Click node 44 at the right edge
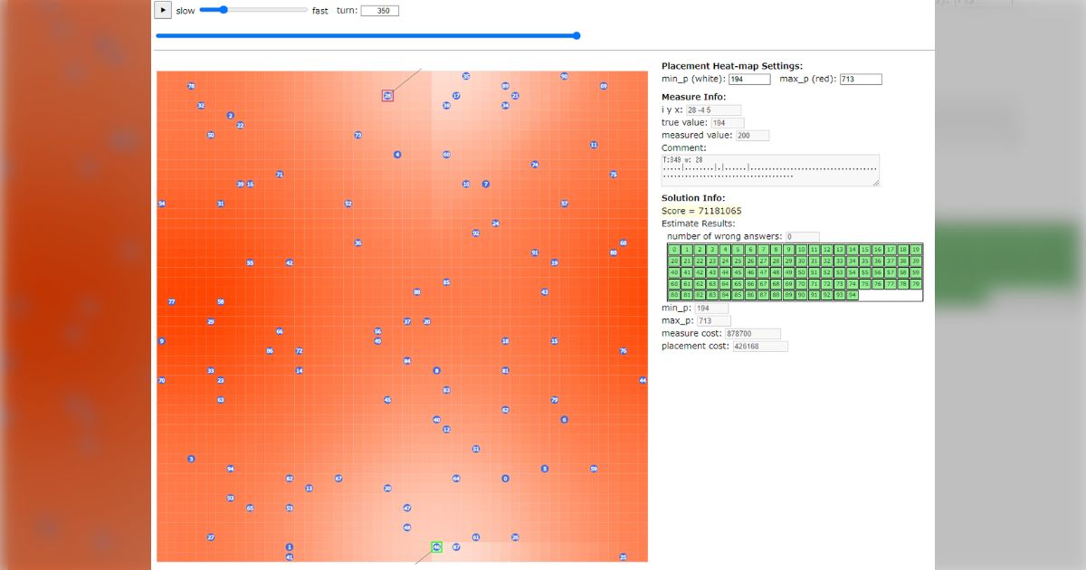Viewport: 1086px width, 570px height. click(x=643, y=380)
